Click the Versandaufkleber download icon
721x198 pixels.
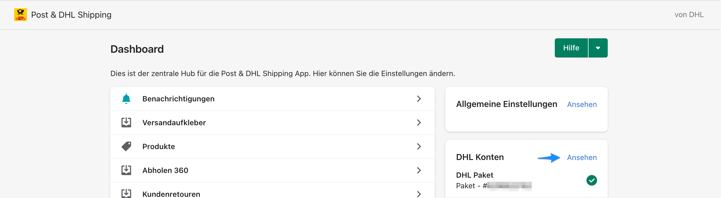pos(126,122)
